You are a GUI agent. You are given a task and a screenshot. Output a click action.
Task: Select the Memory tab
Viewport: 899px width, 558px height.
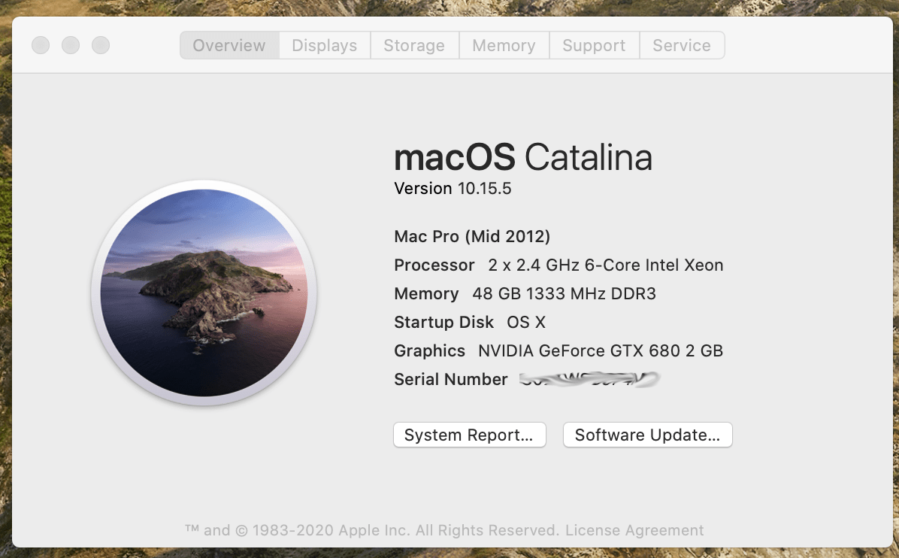coord(504,45)
